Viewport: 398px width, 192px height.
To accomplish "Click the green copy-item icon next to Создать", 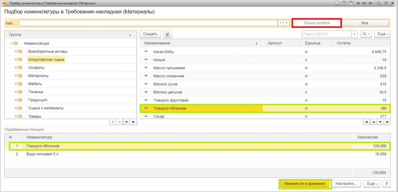I will [168, 34].
